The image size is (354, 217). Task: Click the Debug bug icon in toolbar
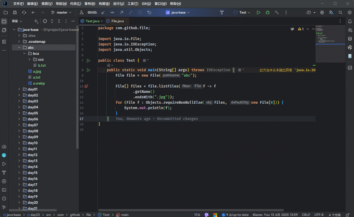[268, 12]
